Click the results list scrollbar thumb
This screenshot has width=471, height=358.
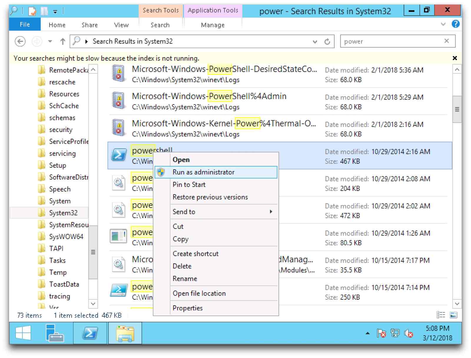click(x=457, y=109)
